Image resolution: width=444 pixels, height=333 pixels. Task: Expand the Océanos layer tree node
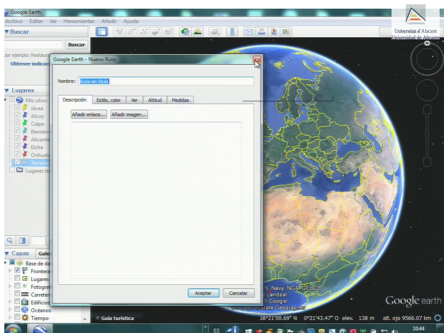[x=10, y=310]
